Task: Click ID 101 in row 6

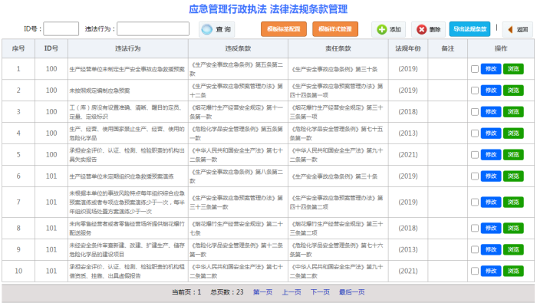Action: pos(51,176)
